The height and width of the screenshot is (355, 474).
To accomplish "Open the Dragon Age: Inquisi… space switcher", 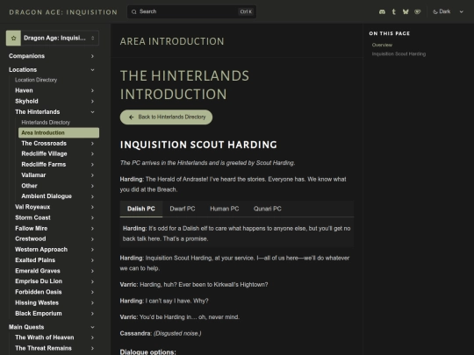I will [53, 38].
